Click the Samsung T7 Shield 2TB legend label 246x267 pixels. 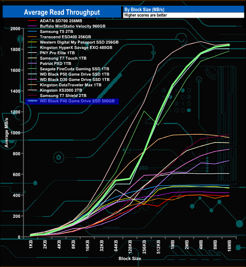(63, 96)
